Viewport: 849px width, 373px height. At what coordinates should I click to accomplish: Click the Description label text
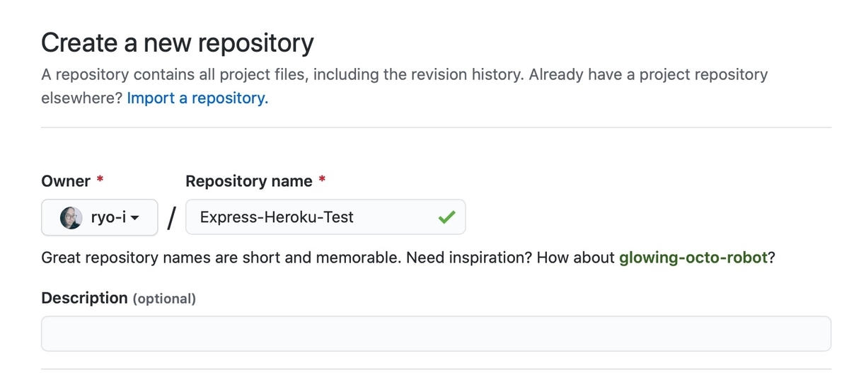[84, 298]
